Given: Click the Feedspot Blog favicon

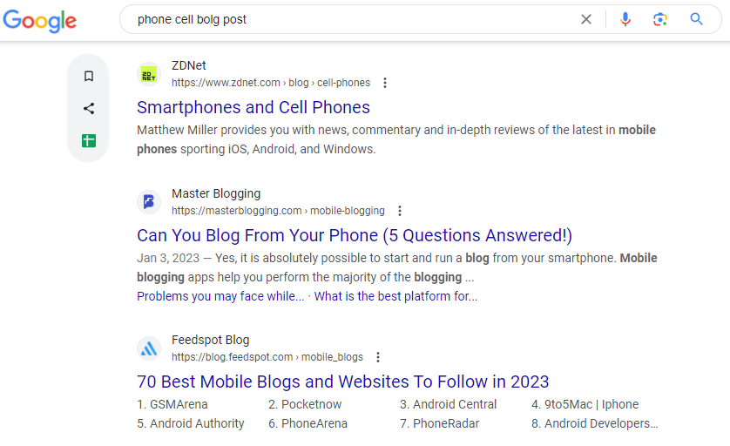Looking at the screenshot, I should coord(149,348).
